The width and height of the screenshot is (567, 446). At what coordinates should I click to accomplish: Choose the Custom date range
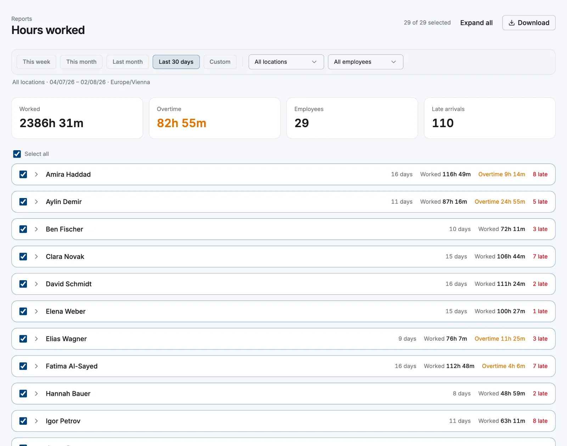tap(220, 62)
